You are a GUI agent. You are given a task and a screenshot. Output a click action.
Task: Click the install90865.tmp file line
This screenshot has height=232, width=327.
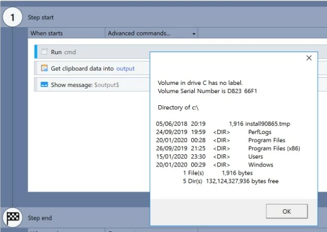pos(223,124)
